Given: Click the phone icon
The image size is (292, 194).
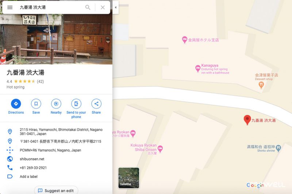Looking at the screenshot, I should point(10,168).
